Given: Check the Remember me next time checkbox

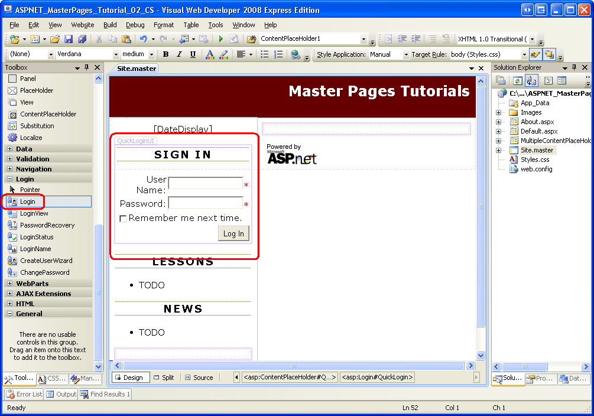Looking at the screenshot, I should [x=122, y=218].
